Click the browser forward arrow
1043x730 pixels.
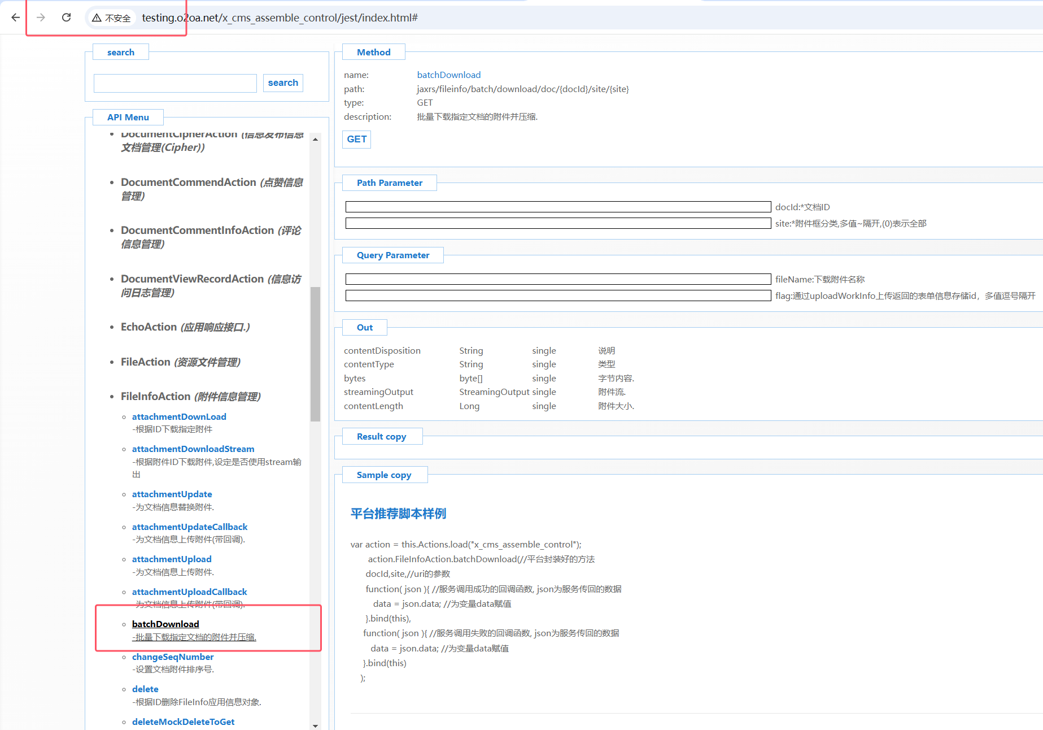(x=41, y=18)
